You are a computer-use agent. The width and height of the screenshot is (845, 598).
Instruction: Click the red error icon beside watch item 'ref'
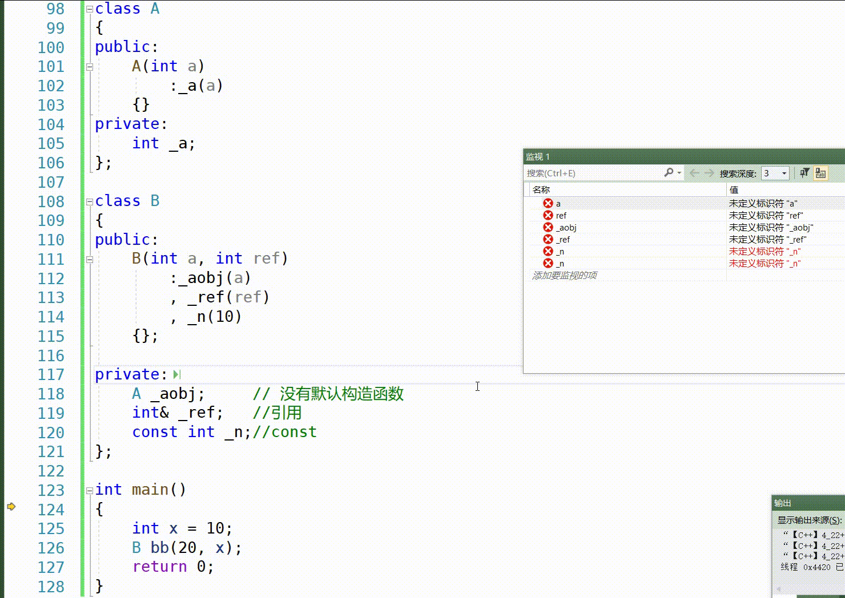[x=548, y=215]
